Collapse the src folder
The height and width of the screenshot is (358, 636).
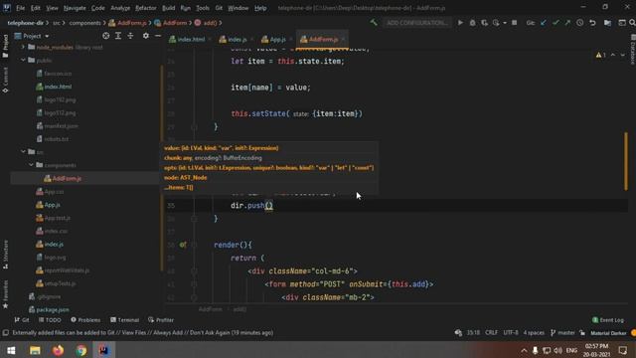(x=23, y=152)
